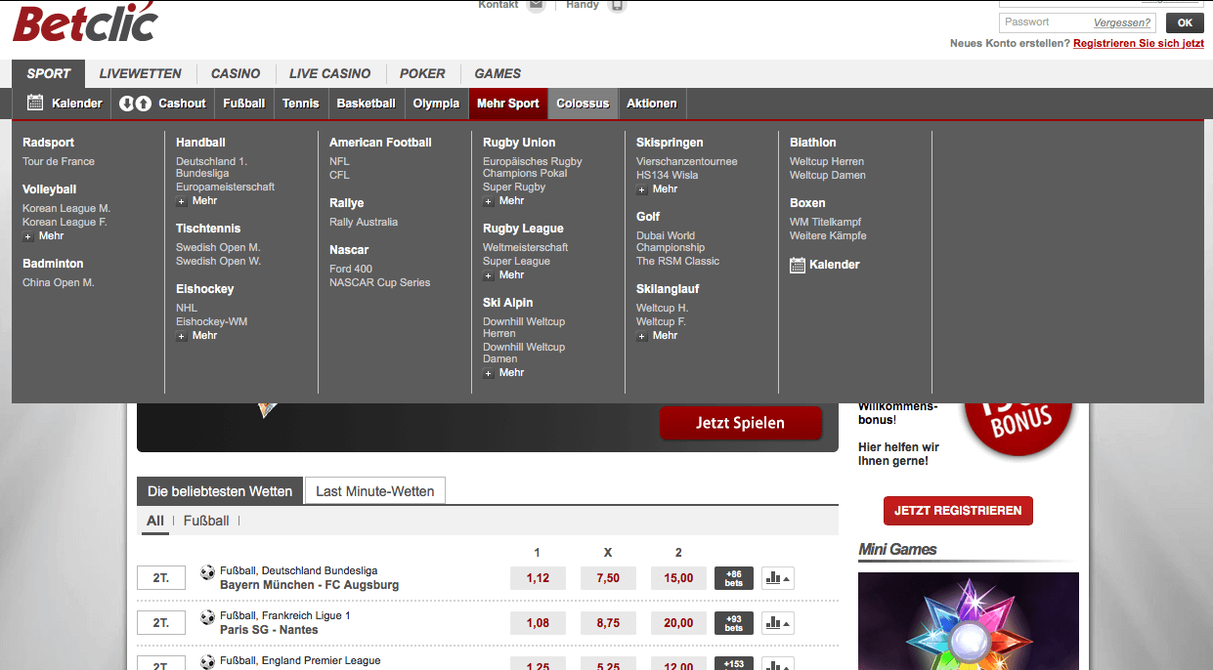Screen dimensions: 1213x670
Task: Pick the draw odds 7,50
Action: point(608,578)
